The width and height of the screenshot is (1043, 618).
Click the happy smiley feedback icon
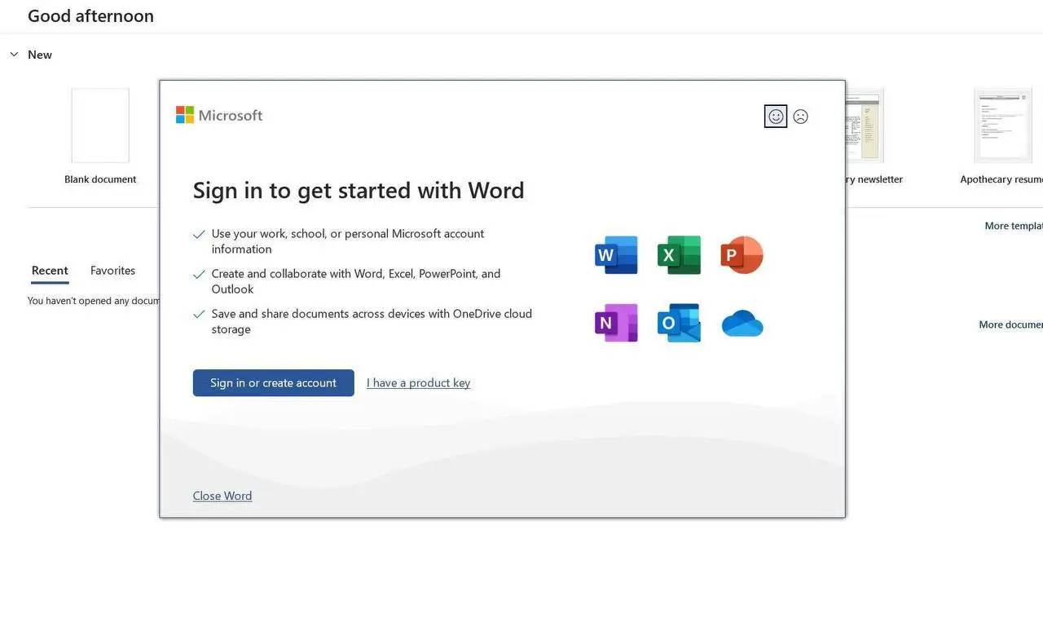(776, 117)
